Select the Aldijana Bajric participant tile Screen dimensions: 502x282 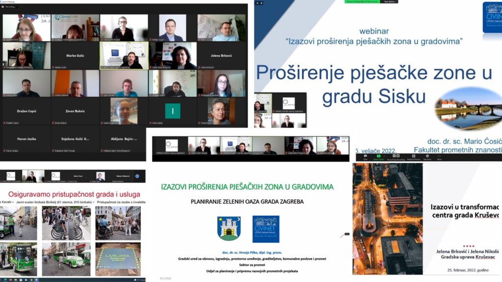[124, 139]
